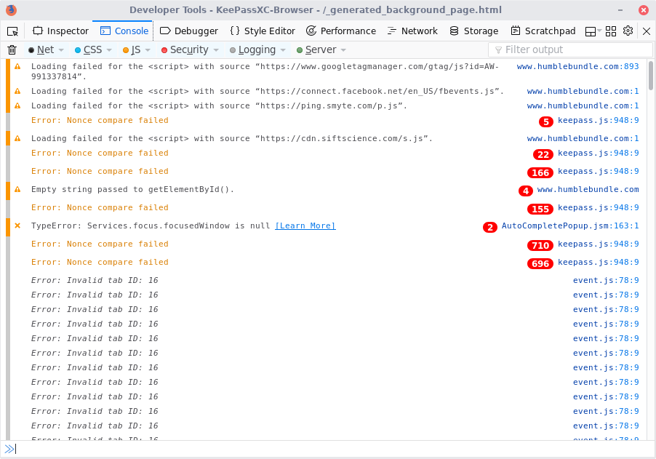Click the console vertical scrollbar thumb
Image resolution: width=656 pixels, height=459 pixels.
651,76
